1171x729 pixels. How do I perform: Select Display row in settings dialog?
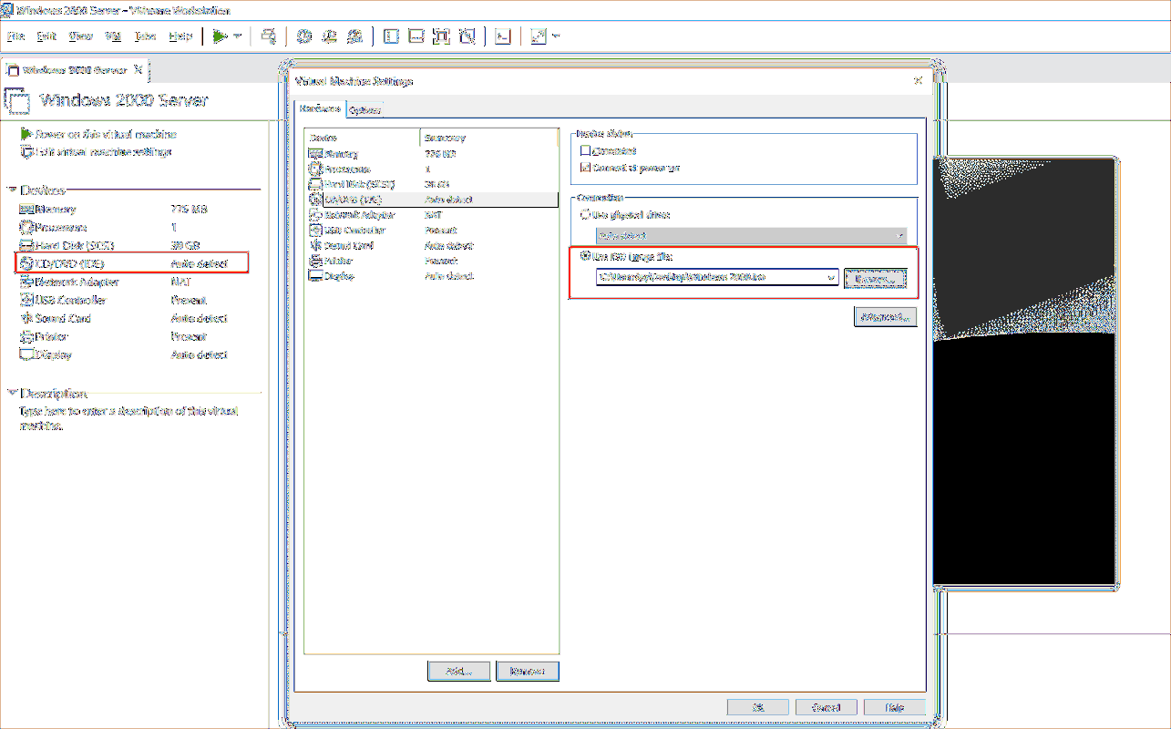coord(432,276)
